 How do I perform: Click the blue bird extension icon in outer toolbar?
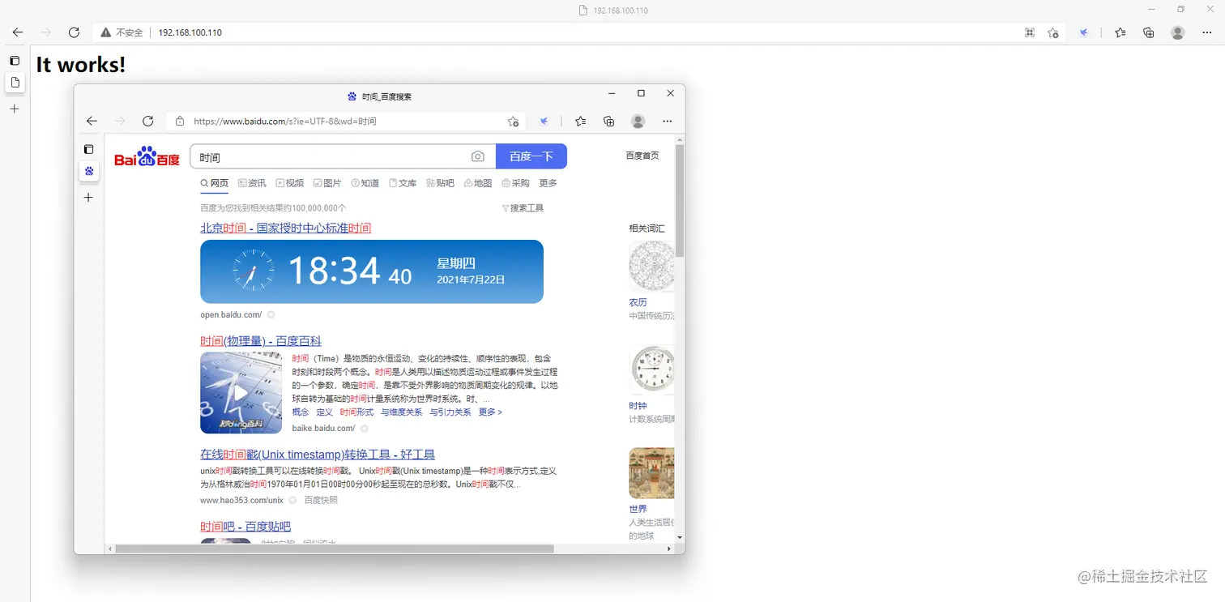(1083, 32)
